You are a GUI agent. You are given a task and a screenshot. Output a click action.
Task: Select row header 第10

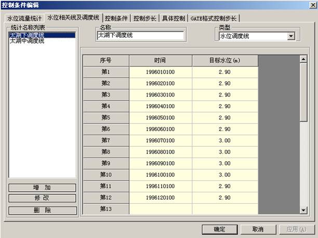pos(105,174)
